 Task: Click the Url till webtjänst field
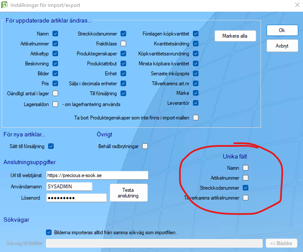tap(97, 175)
